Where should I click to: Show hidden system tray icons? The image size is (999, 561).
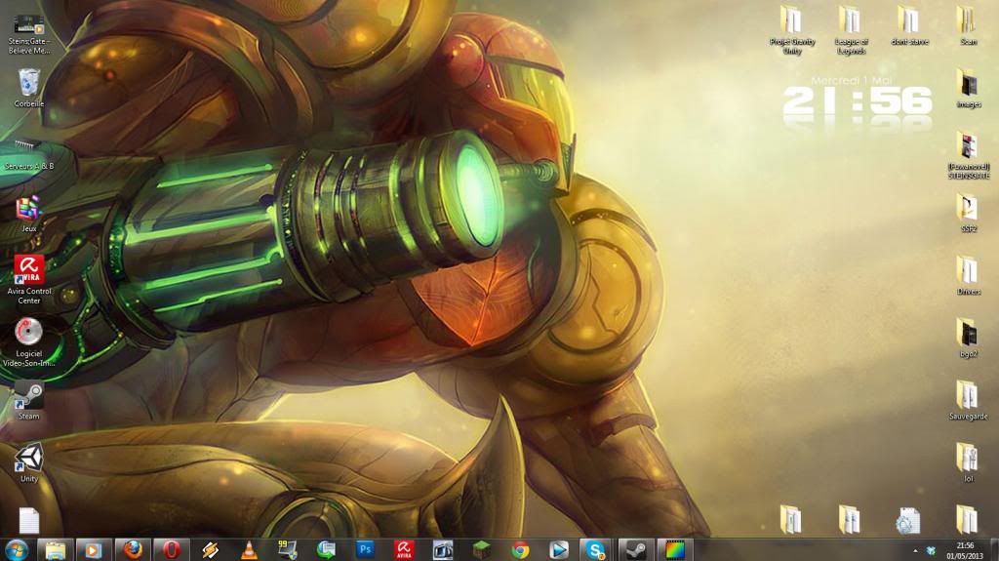[x=915, y=550]
